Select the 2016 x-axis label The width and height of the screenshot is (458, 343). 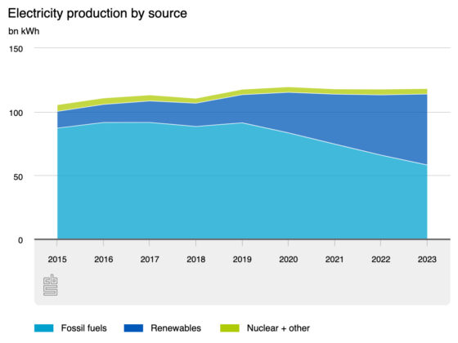(103, 260)
